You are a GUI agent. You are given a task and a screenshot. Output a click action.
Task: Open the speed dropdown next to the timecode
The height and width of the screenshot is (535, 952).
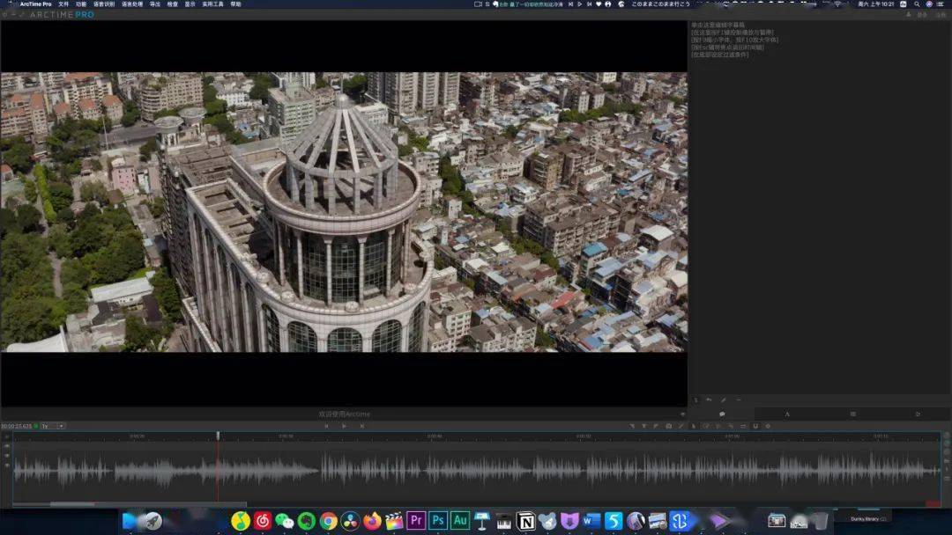point(53,426)
